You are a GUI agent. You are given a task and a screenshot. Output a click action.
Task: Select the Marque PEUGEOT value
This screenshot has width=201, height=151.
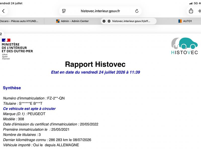(36, 114)
